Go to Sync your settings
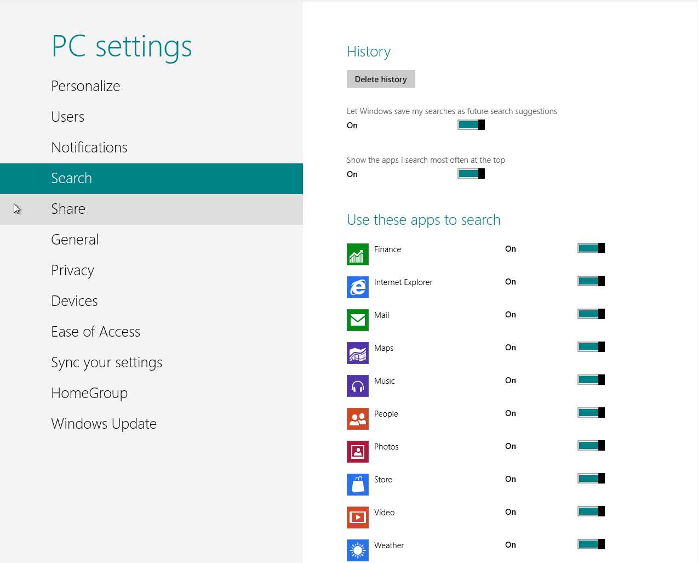 [151, 362]
